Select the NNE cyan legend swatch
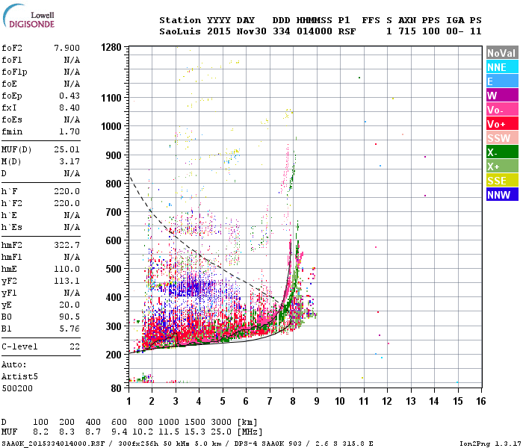Viewport: 523px width, 448px height. 502,67
